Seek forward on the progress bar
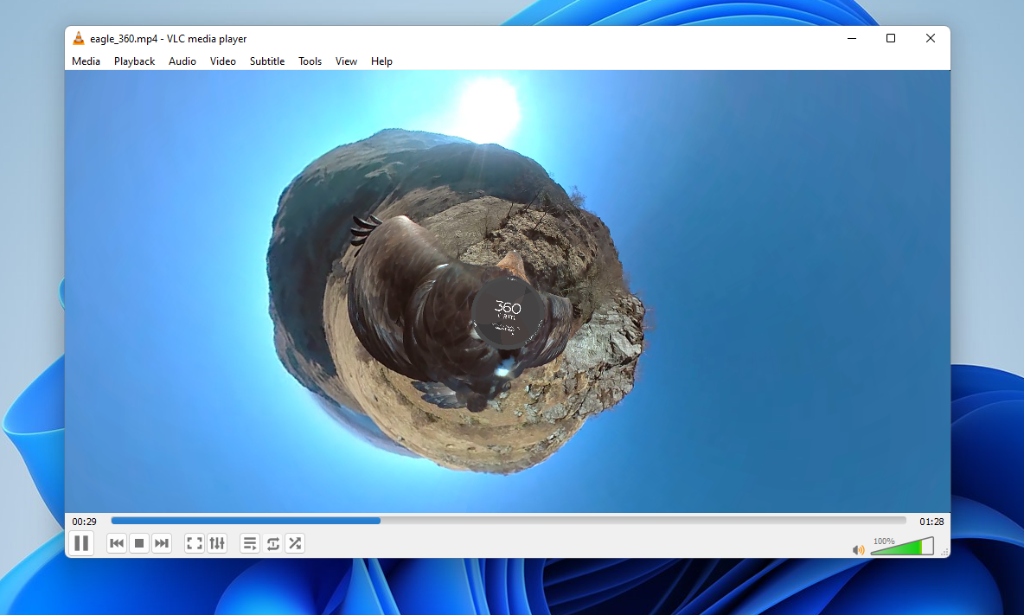This screenshot has height=615, width=1024. point(605,520)
